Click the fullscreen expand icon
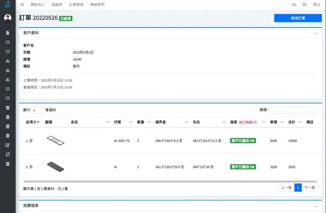 (x=305, y=4)
